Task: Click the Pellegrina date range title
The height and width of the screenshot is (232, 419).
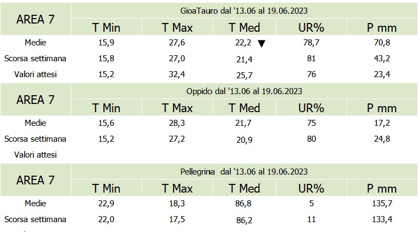Action: click(x=244, y=171)
